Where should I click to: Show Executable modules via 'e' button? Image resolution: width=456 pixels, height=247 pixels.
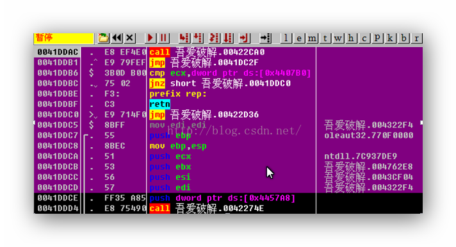coord(299,38)
